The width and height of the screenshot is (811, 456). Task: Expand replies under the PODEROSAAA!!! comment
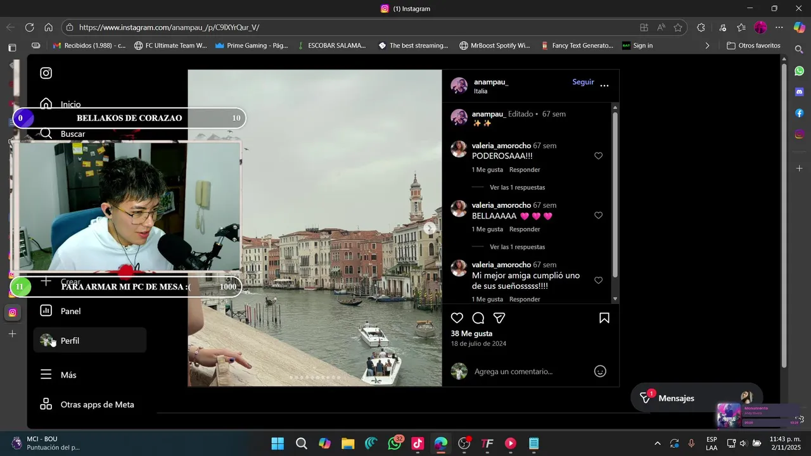click(517, 187)
